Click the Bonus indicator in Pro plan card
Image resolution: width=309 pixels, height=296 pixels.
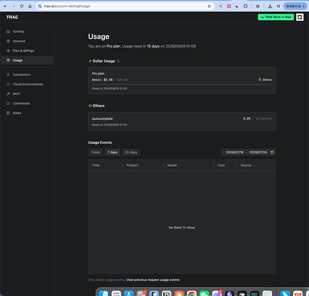[265, 79]
